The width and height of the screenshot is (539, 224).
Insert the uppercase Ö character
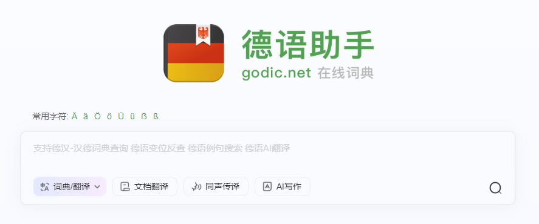[x=98, y=116]
